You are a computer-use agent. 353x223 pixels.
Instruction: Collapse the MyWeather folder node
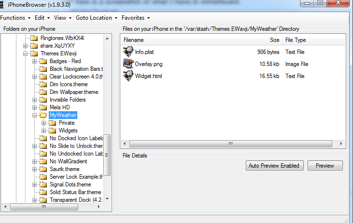point(34,115)
